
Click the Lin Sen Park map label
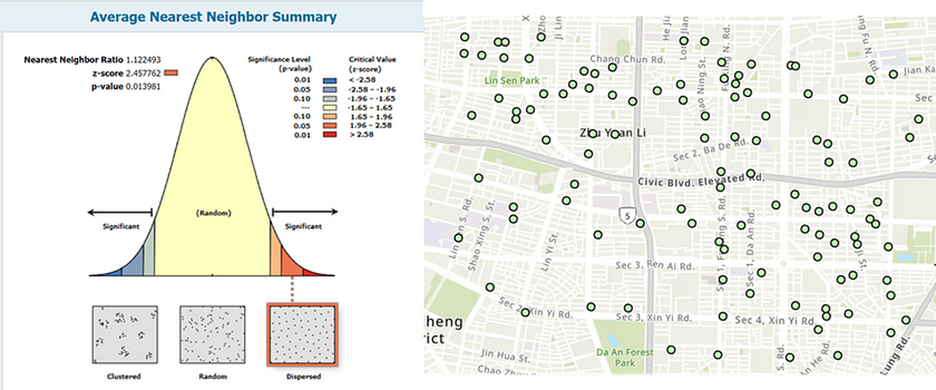coord(513,81)
